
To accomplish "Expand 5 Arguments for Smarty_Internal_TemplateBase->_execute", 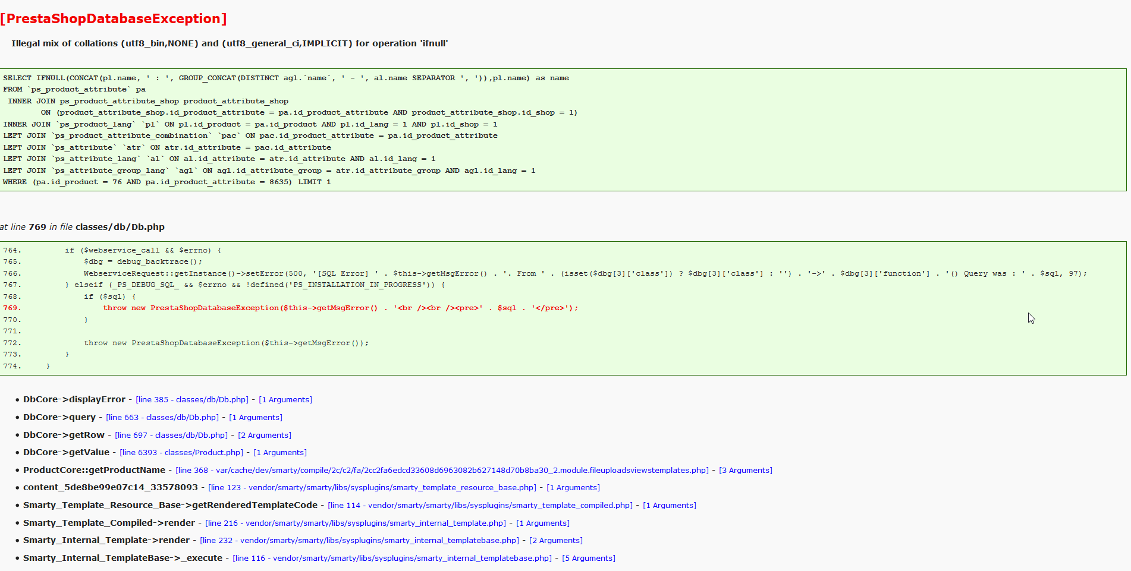I will coord(589,559).
